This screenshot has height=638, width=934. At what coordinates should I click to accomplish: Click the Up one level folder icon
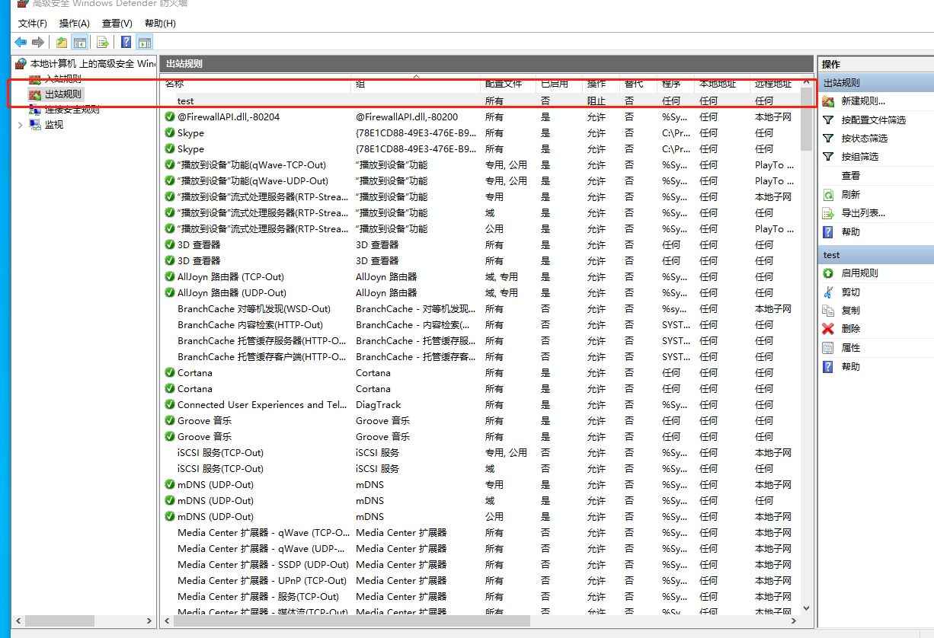coord(62,43)
